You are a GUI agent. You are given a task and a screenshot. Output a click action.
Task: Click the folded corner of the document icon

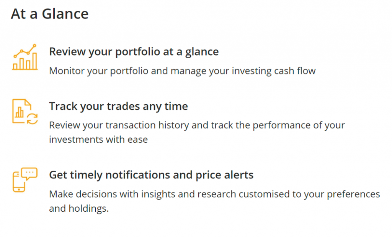28,102
